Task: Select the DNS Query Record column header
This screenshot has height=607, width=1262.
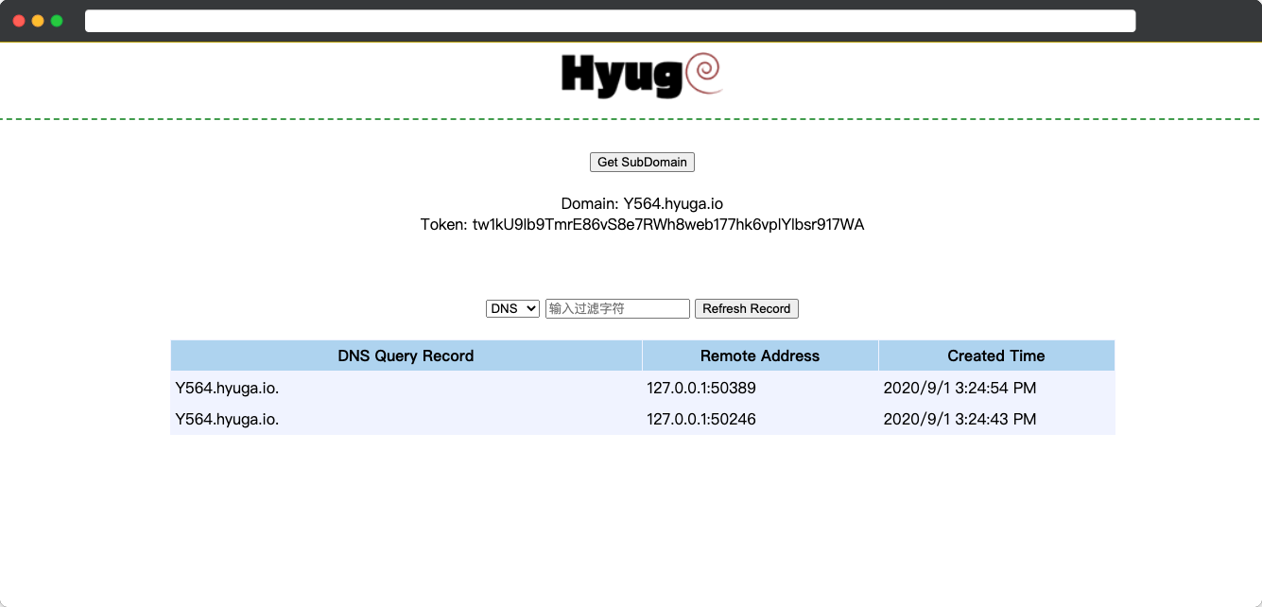Action: 406,356
